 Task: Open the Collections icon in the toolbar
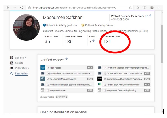(x=145, y=7)
